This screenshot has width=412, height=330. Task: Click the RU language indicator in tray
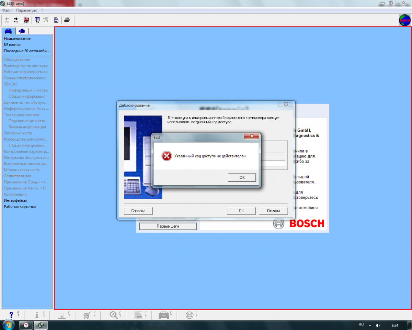[x=361, y=324]
